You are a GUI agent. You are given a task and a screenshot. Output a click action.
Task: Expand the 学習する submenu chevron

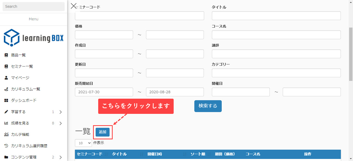pos(61,112)
